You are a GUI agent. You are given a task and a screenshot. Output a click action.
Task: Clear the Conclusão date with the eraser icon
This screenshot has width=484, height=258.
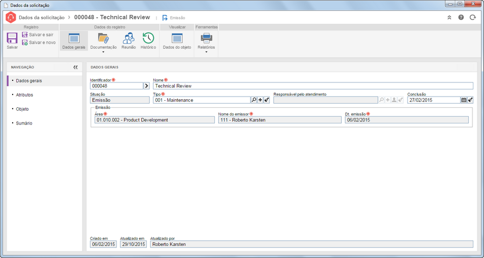(x=470, y=100)
